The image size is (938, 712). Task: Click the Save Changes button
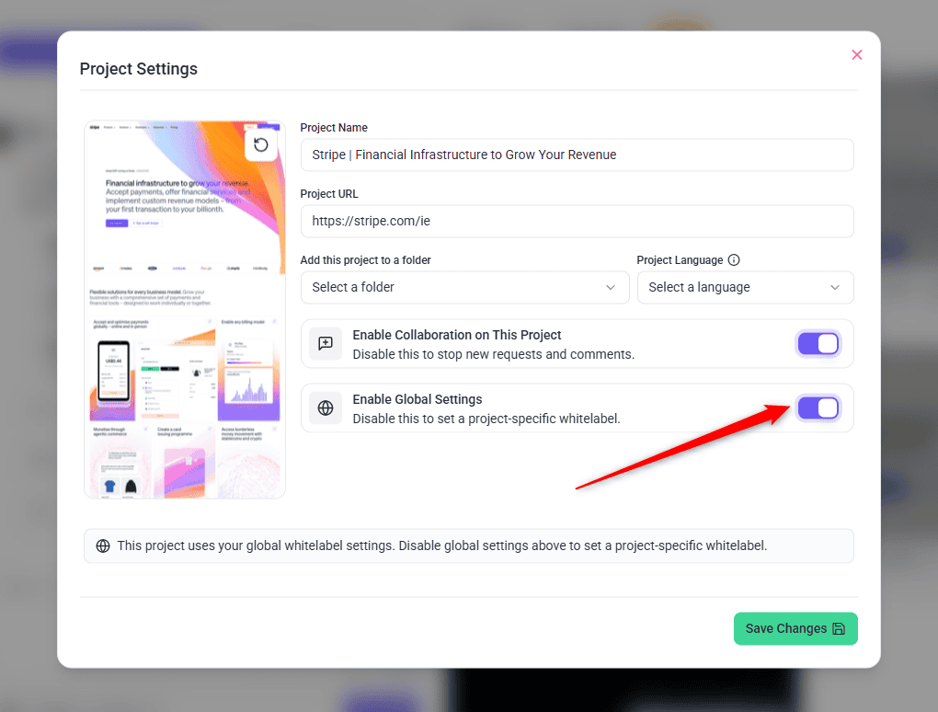(x=795, y=628)
